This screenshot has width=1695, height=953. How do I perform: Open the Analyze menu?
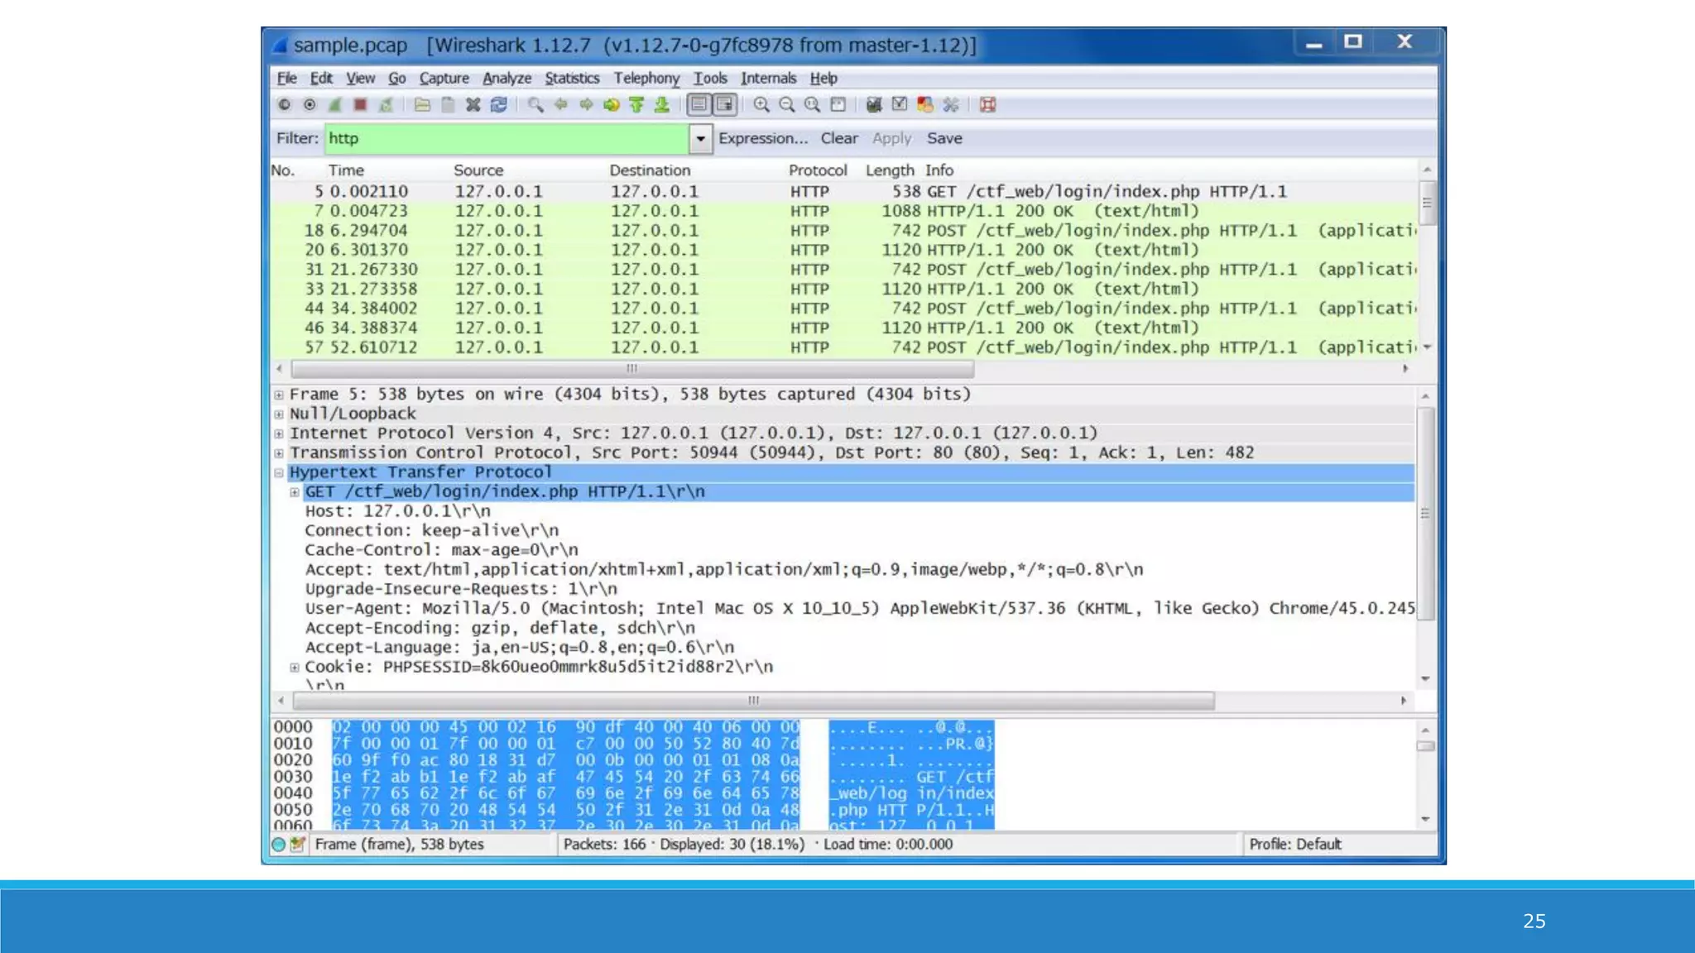(x=507, y=78)
